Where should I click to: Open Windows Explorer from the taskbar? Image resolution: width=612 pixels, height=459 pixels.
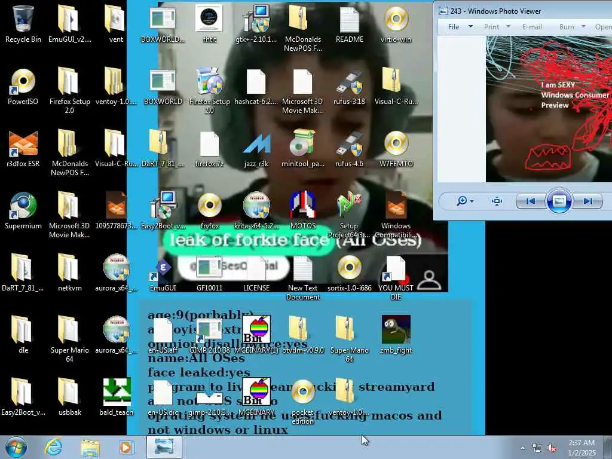point(90,447)
